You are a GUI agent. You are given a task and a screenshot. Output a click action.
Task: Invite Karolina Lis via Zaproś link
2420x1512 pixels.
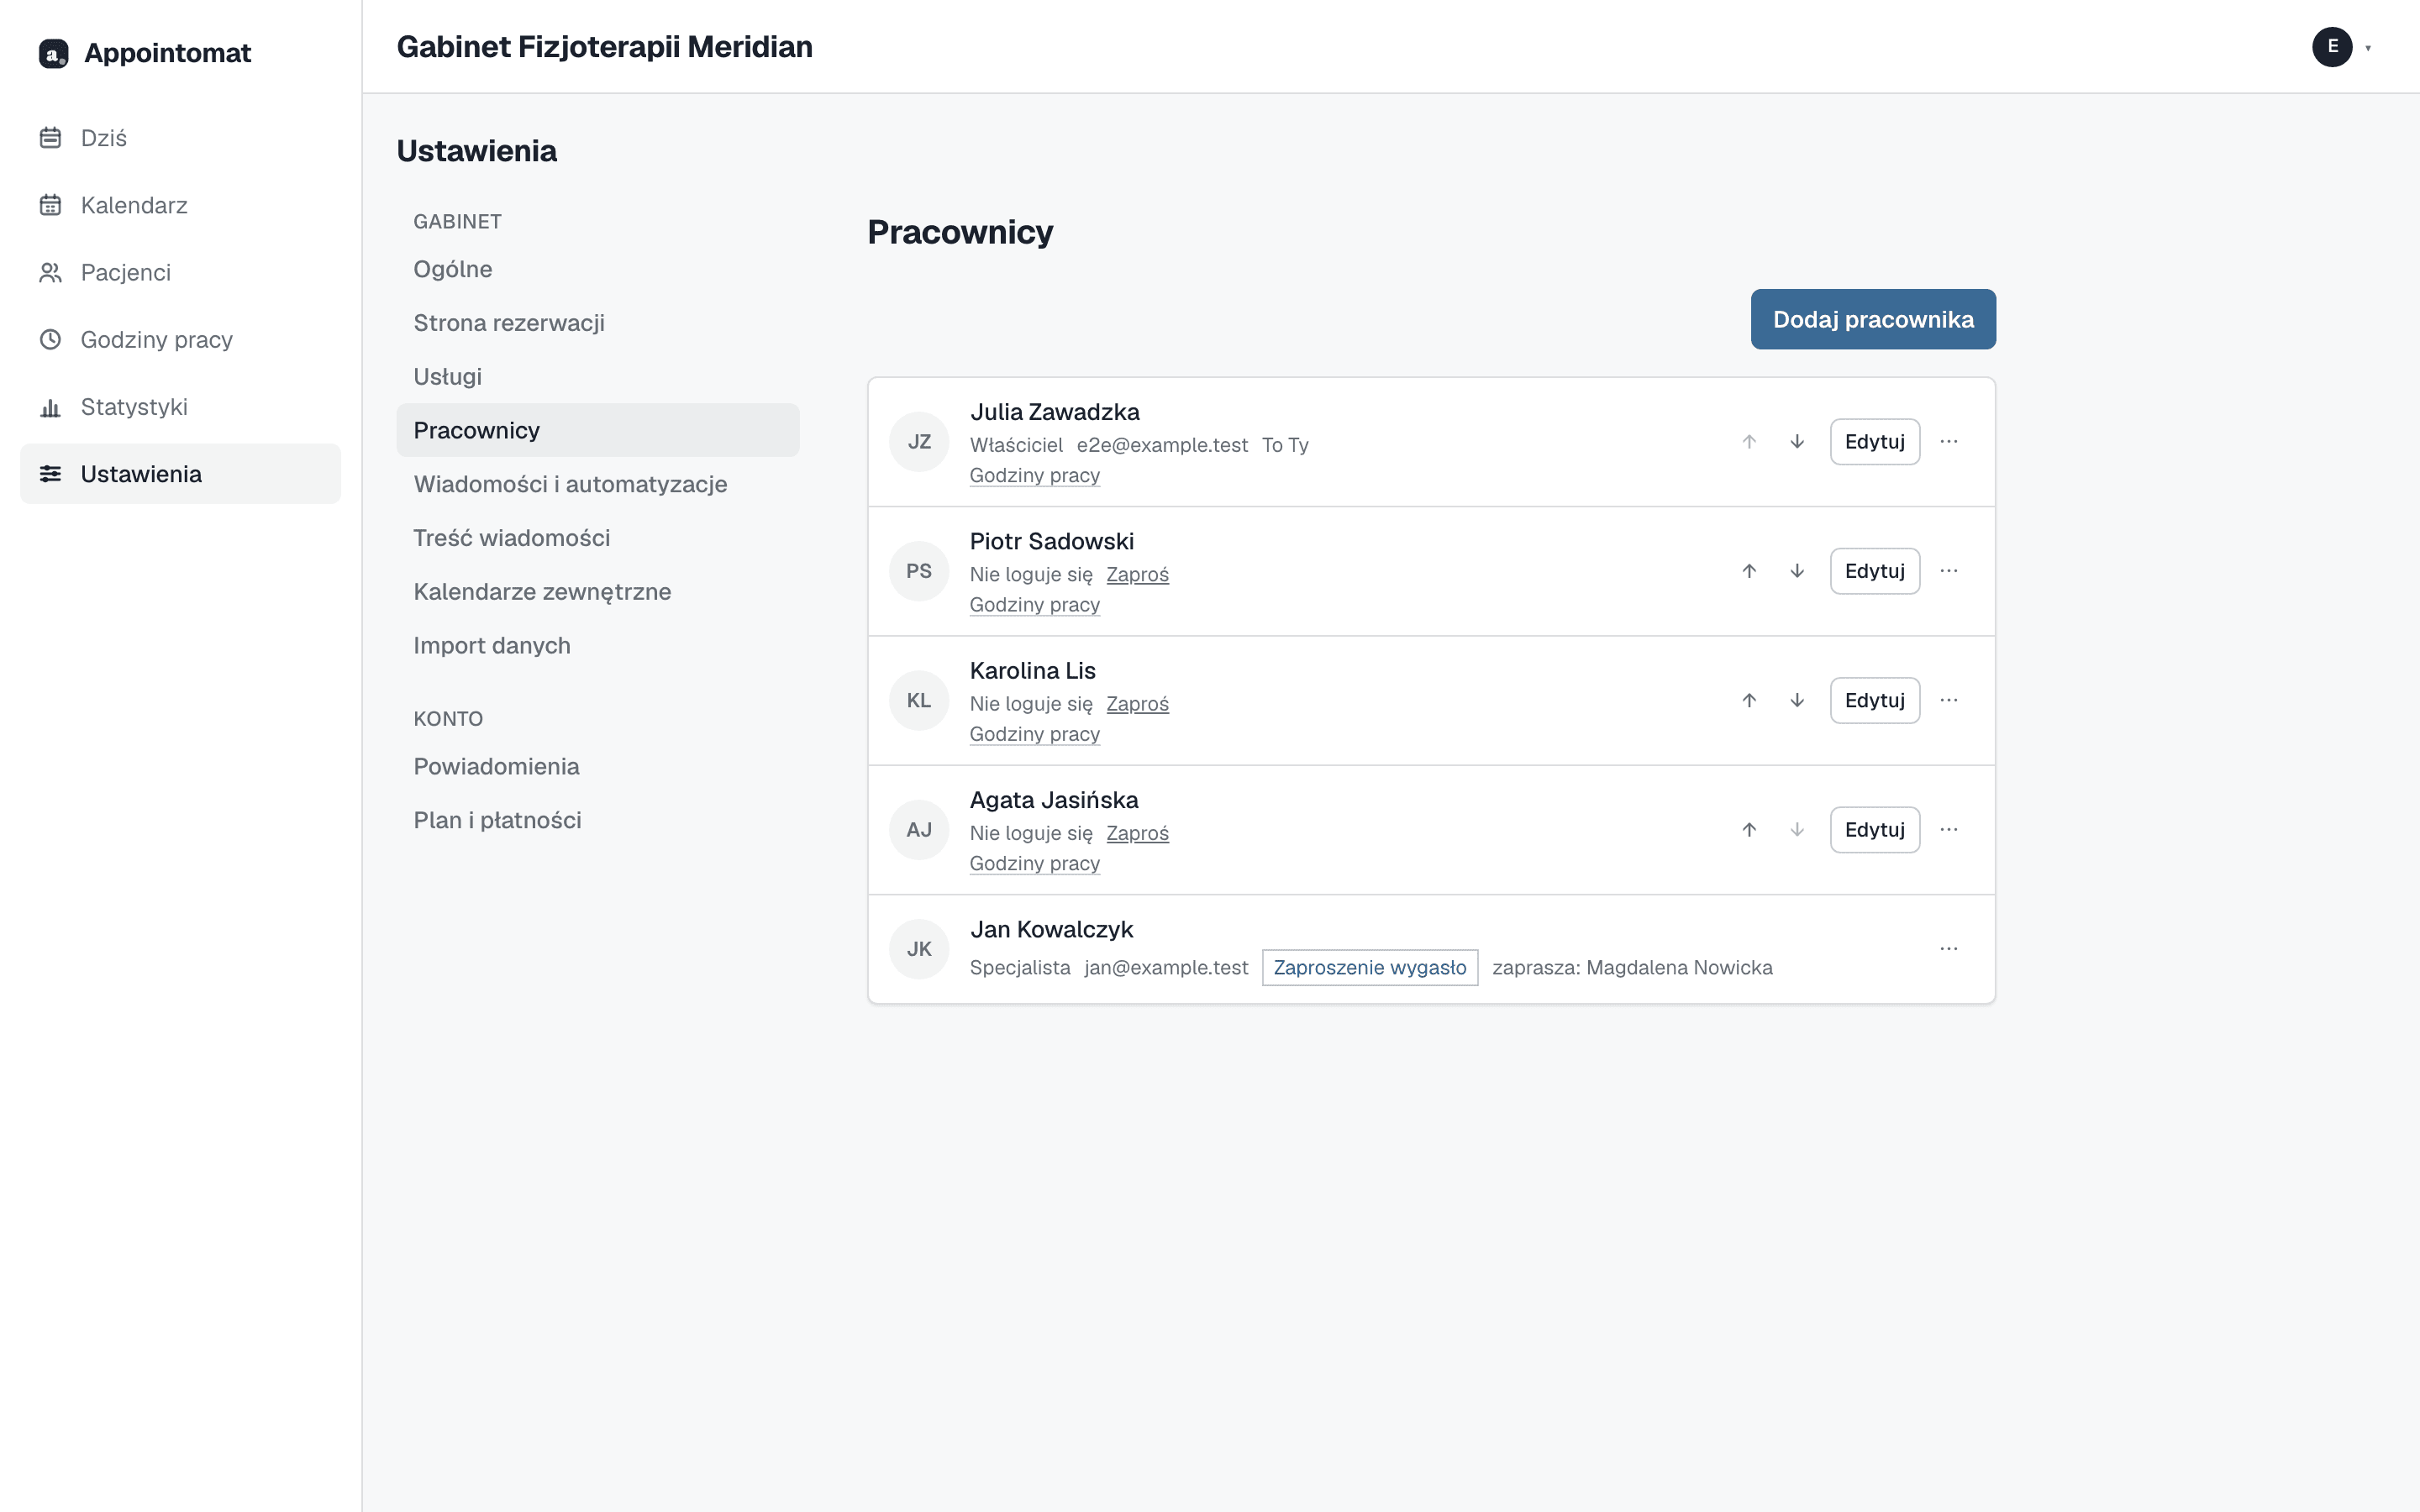[1137, 703]
